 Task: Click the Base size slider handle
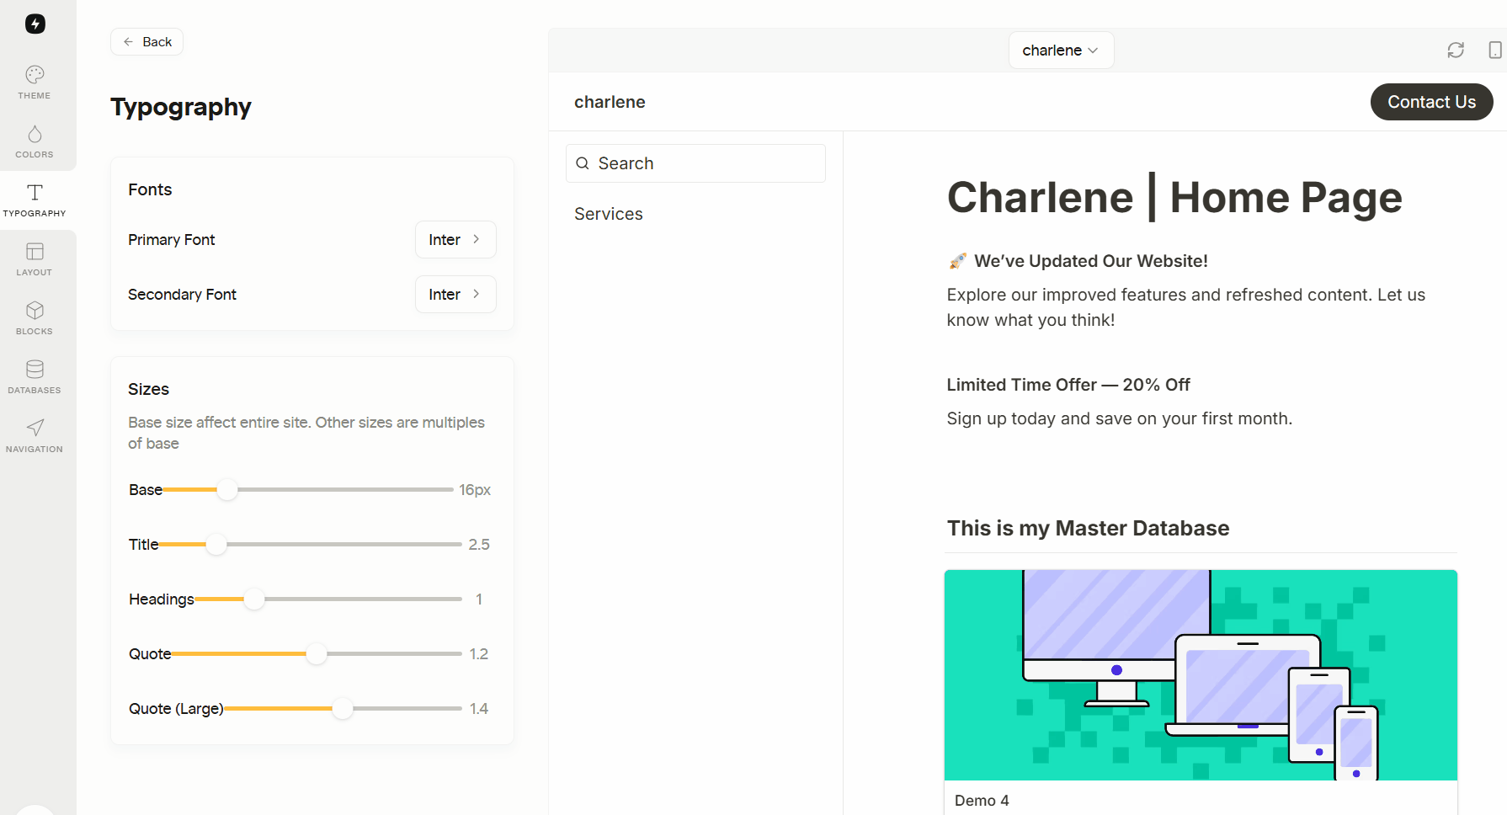pos(227,490)
